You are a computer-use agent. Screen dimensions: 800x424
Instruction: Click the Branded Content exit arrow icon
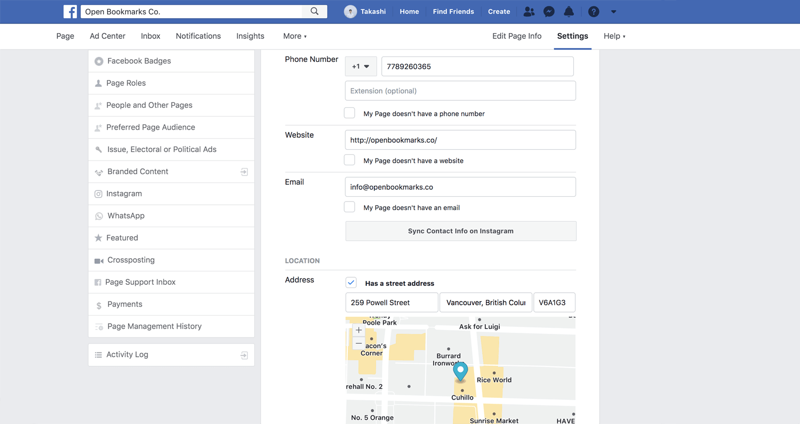pyautogui.click(x=244, y=172)
